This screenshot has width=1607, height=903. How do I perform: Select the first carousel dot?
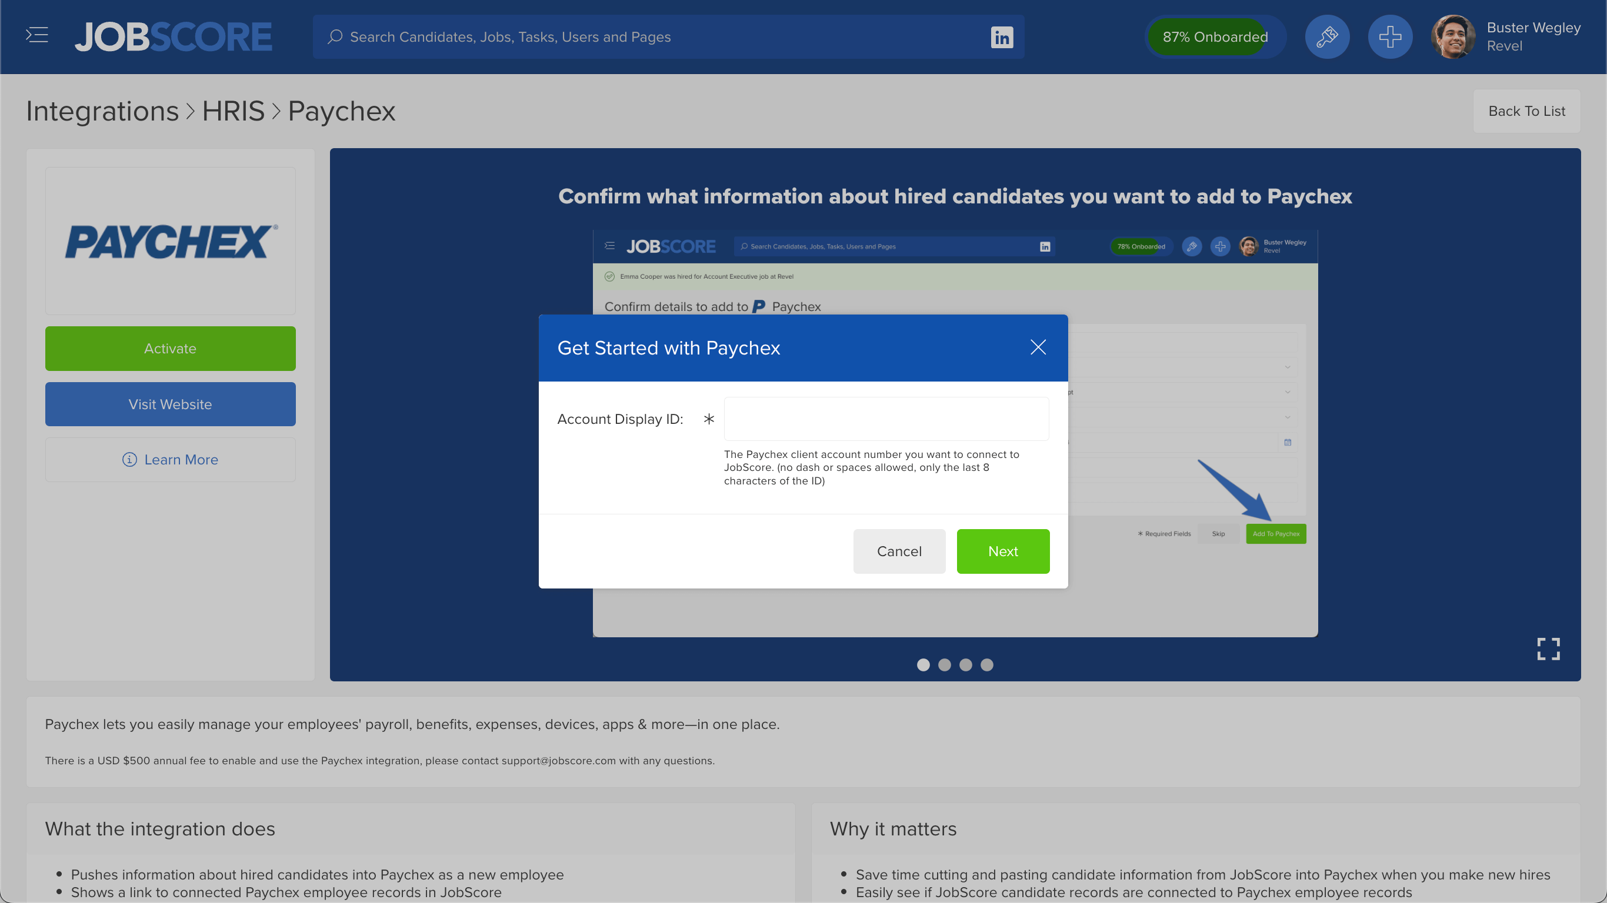[923, 665]
